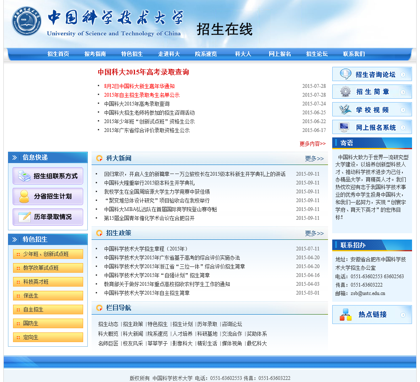Click the chevron icon beside 特色招生 header
420x382 pixels.
coord(15,240)
